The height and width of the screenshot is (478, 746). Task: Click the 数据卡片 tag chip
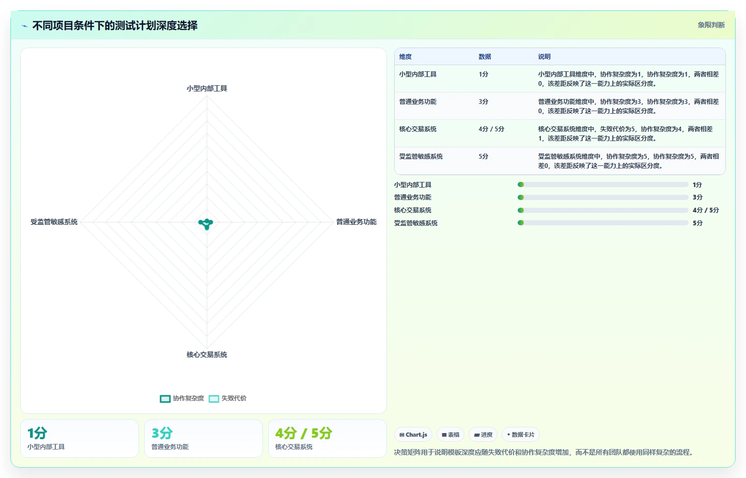click(x=521, y=435)
